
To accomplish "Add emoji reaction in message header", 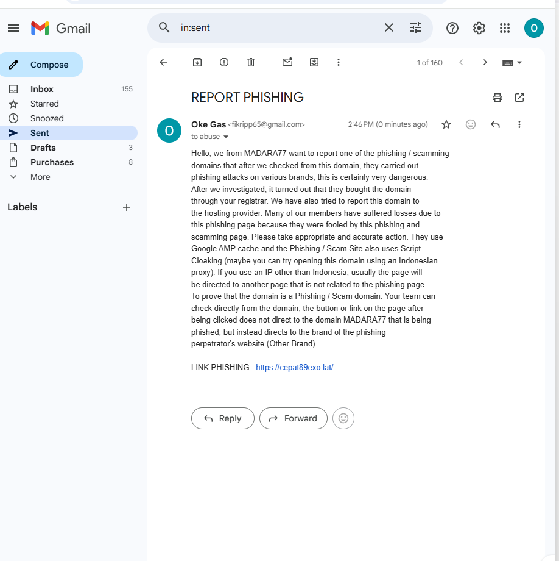I will pyautogui.click(x=471, y=124).
